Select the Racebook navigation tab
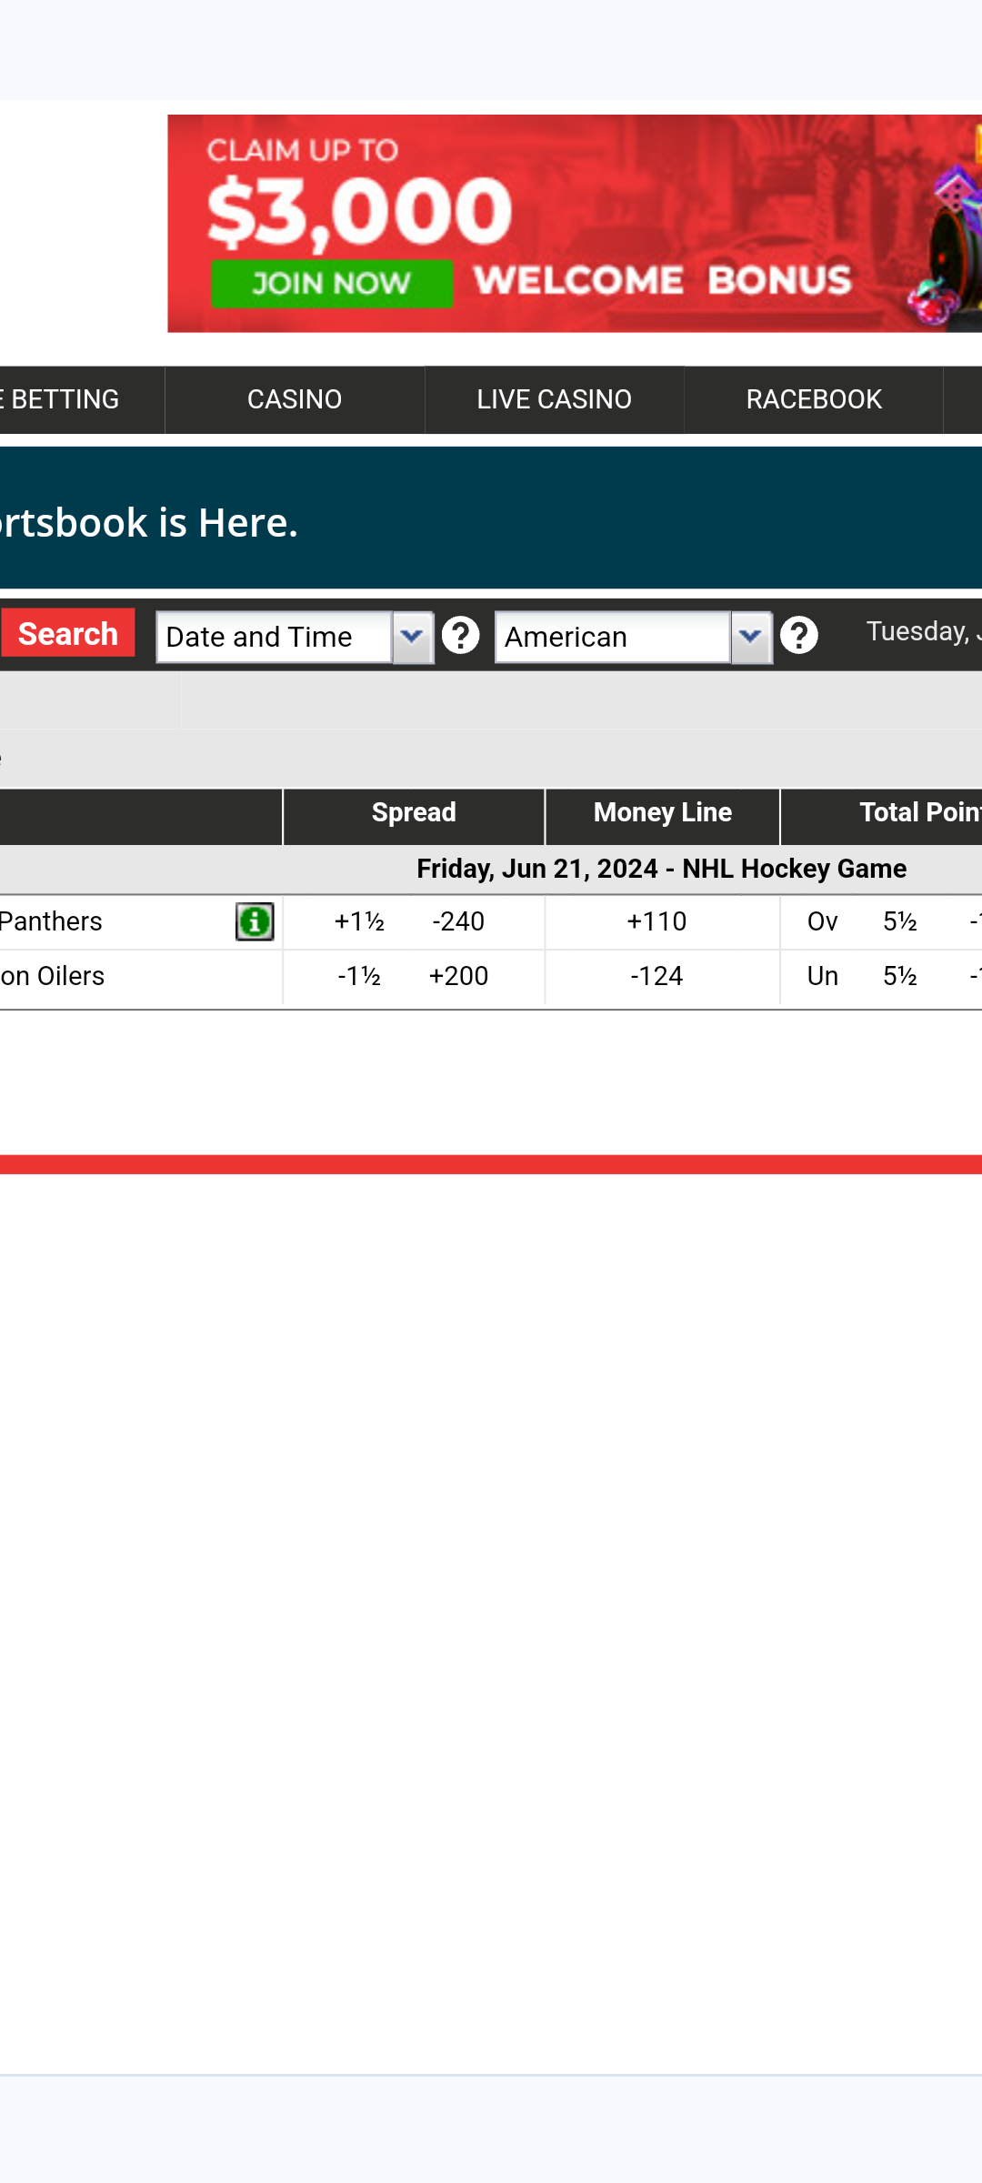This screenshot has height=2183, width=982. click(x=814, y=399)
